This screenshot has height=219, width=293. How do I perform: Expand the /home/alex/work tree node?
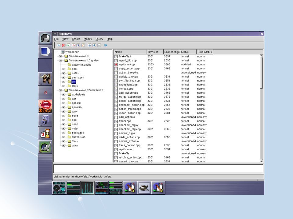click(60, 56)
